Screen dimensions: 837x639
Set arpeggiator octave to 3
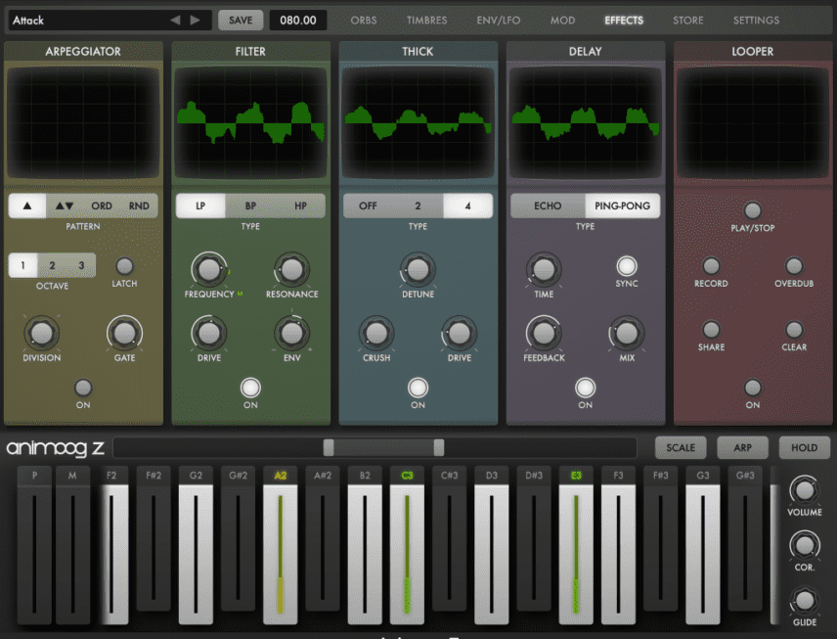tap(81, 265)
